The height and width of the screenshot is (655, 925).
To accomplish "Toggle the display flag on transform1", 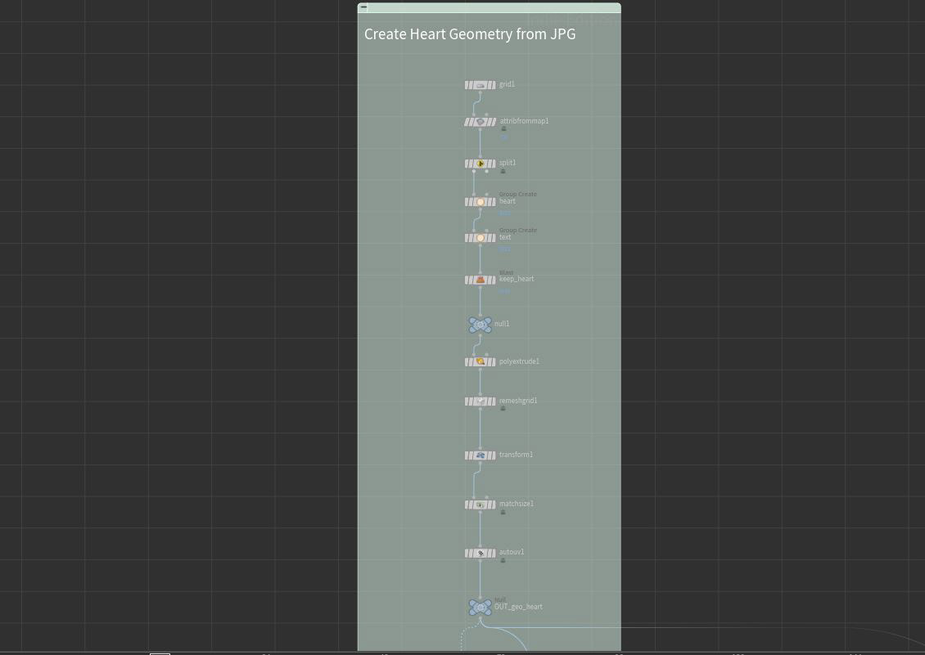I will 493,455.
